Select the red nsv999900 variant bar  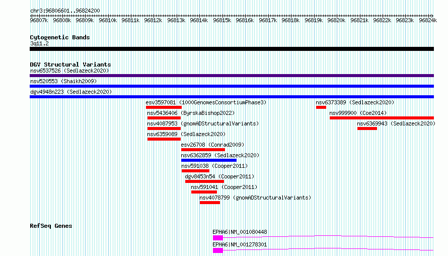click(x=382, y=118)
